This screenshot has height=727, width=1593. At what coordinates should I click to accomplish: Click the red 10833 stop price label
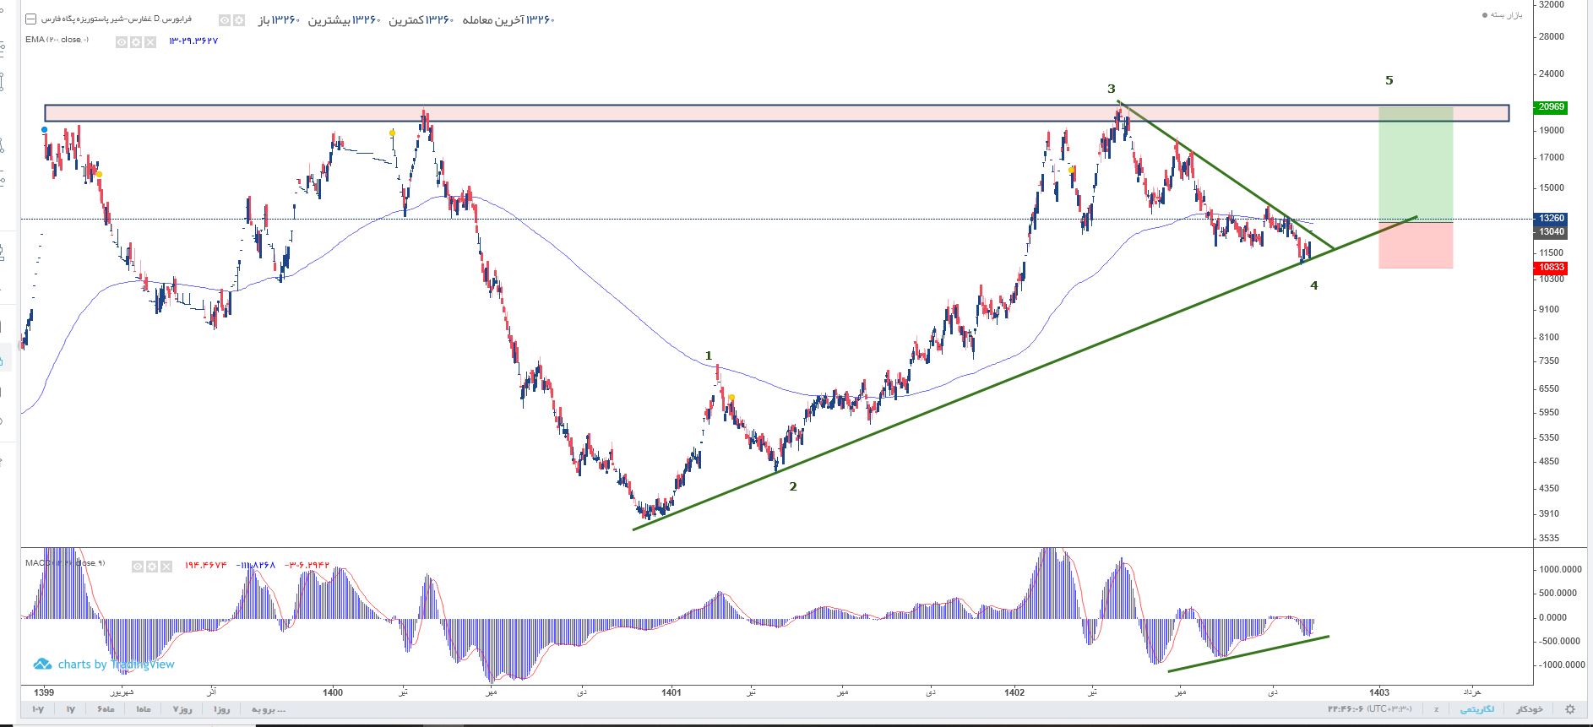coord(1552,268)
